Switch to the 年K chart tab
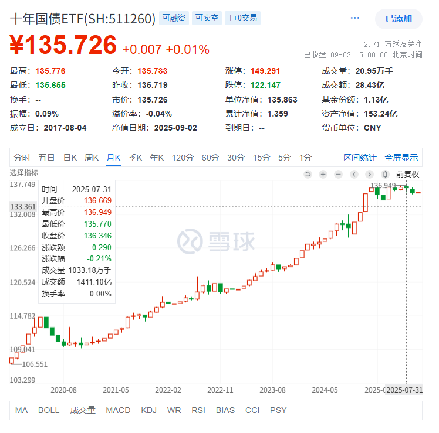The width and height of the screenshot is (439, 433). 157,158
